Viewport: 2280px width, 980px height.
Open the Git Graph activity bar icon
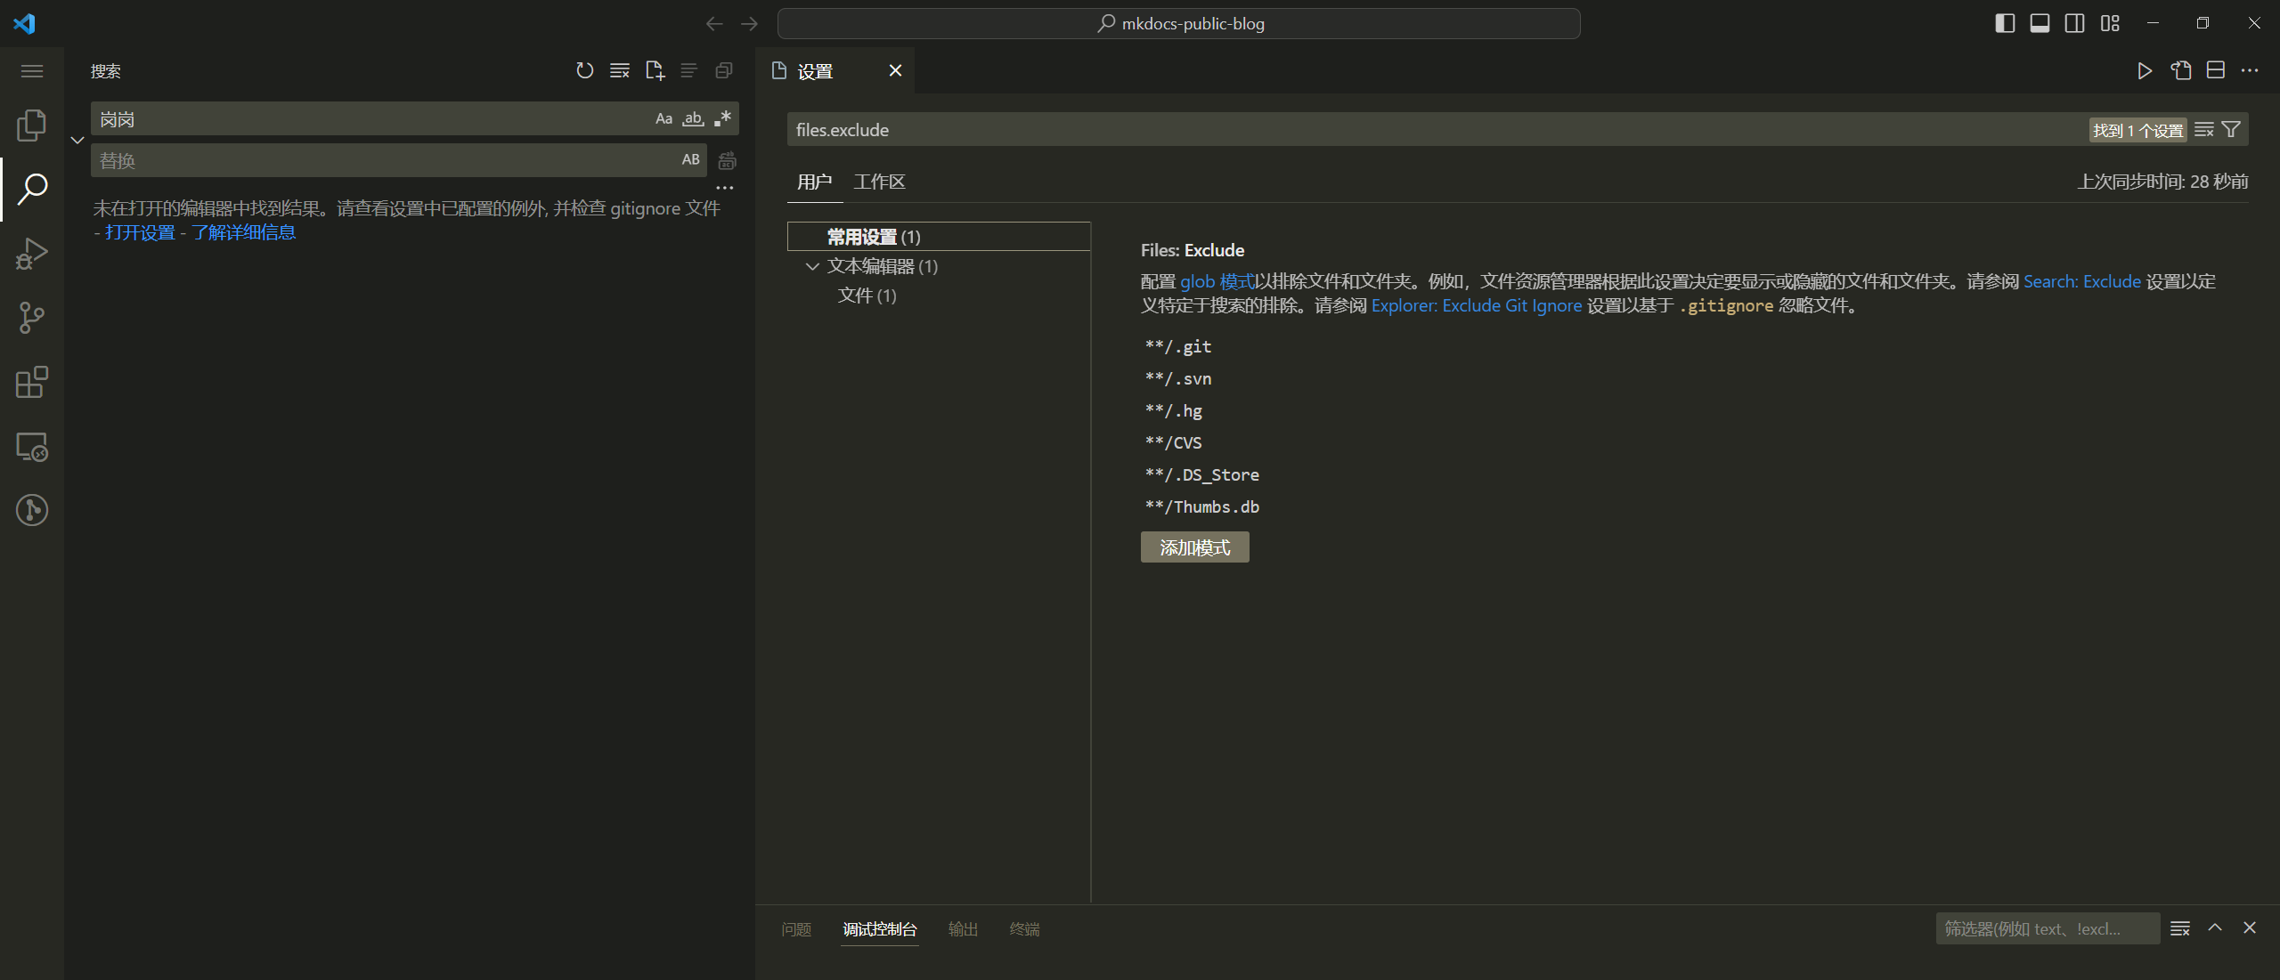[x=32, y=510]
